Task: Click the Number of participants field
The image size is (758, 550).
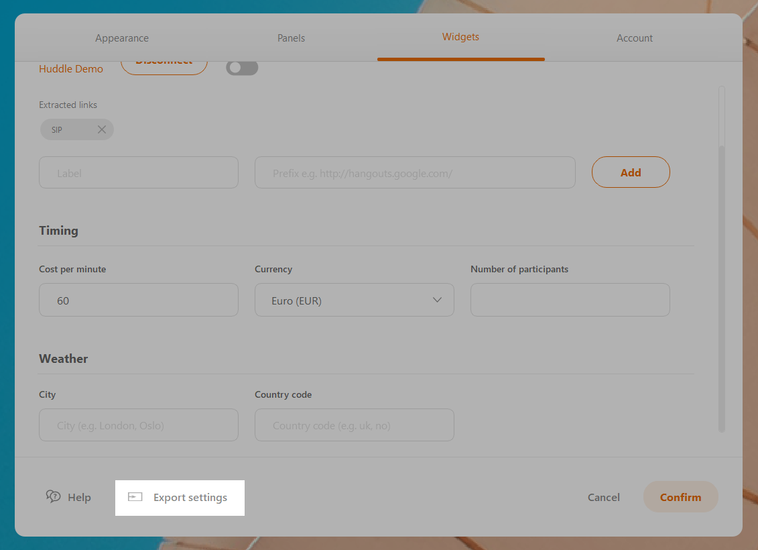Action: tap(570, 300)
